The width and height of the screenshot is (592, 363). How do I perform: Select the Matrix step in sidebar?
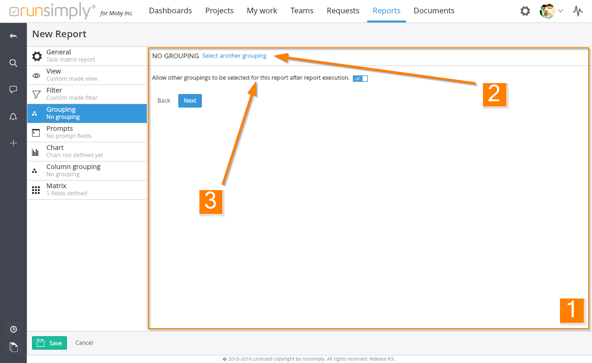tap(87, 190)
